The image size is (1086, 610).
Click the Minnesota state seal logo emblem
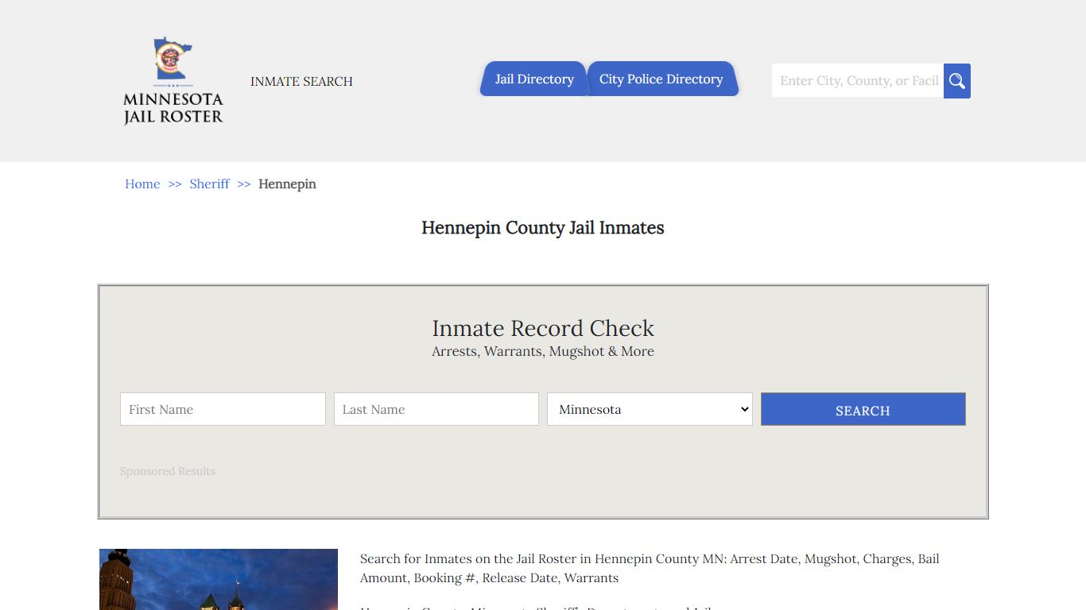(172, 59)
